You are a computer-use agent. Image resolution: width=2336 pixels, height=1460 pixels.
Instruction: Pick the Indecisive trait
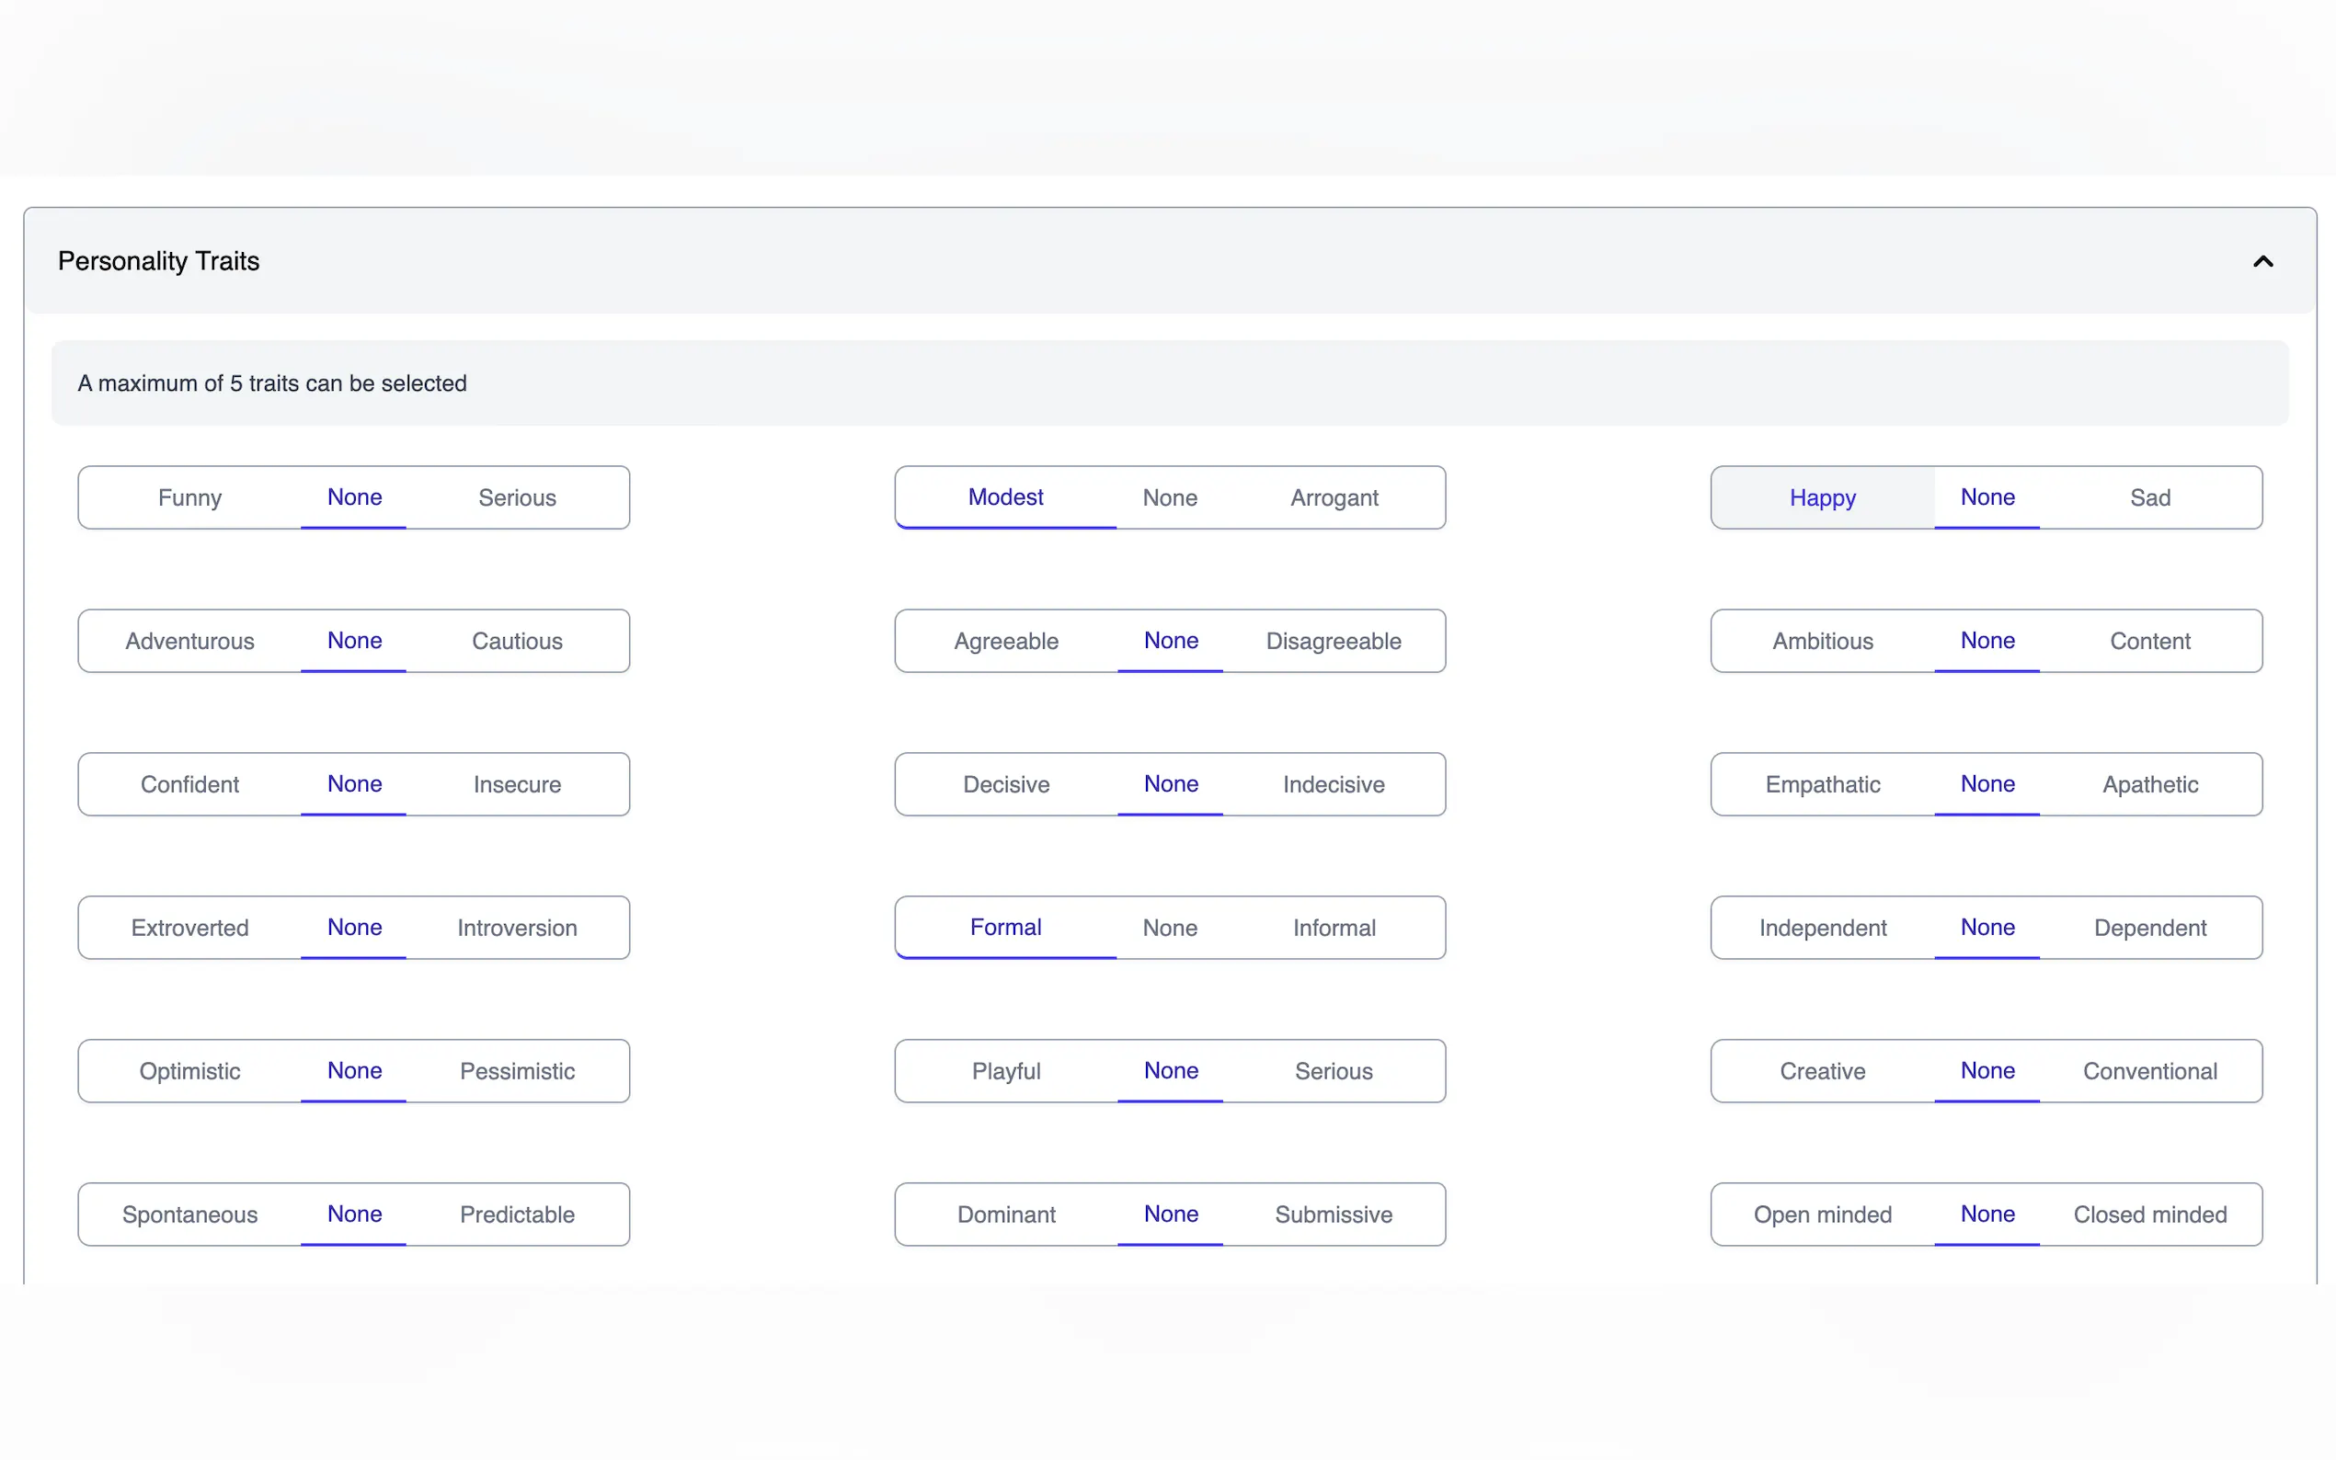point(1333,784)
